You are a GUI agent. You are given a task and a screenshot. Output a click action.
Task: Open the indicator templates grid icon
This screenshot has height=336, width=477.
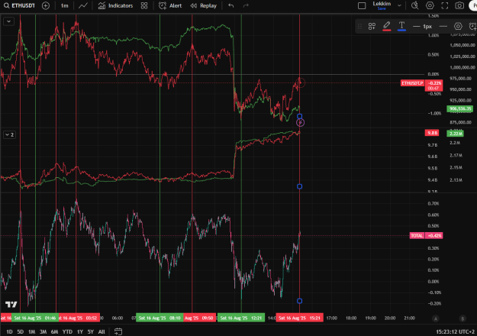click(144, 5)
